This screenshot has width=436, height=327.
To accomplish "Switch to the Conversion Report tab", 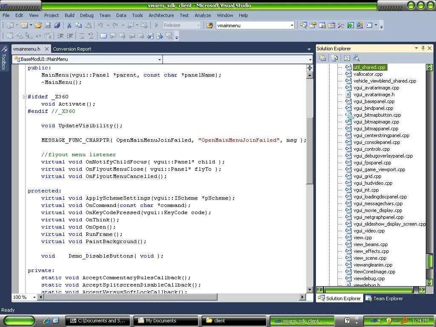I will click(x=72, y=49).
